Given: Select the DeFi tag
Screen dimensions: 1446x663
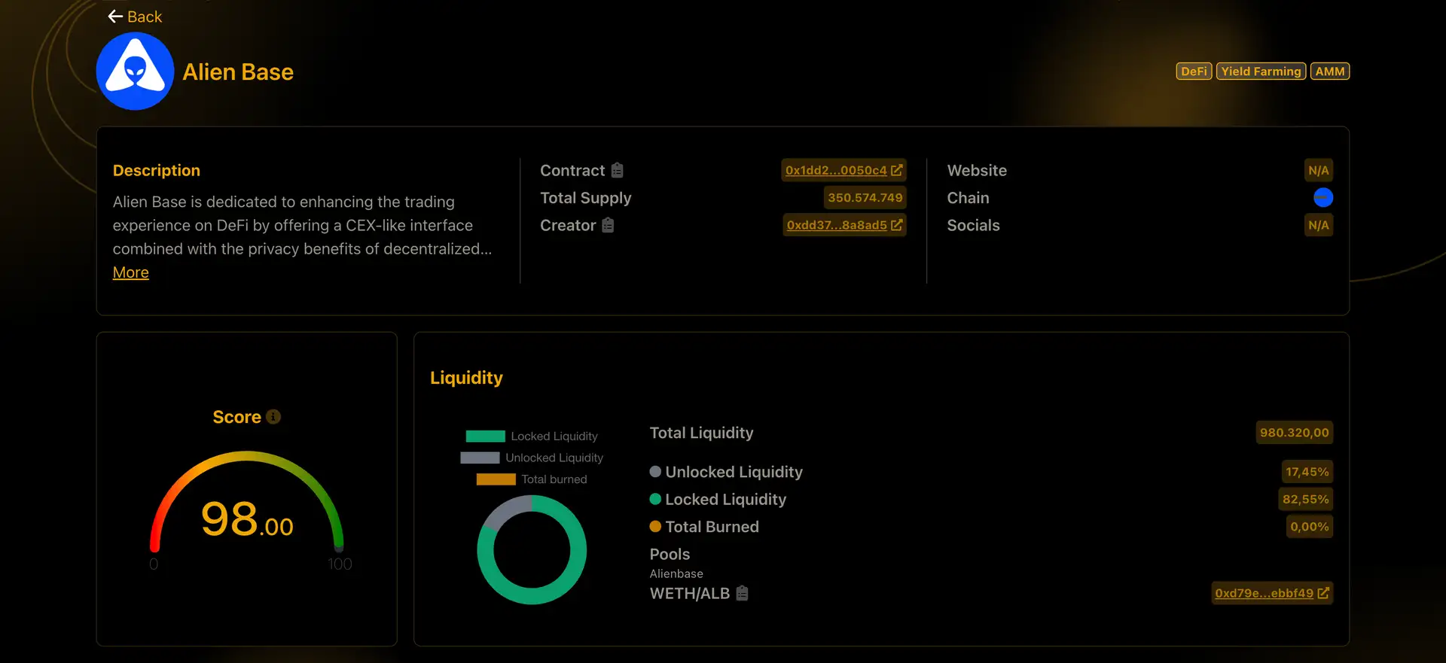Looking at the screenshot, I should point(1194,71).
